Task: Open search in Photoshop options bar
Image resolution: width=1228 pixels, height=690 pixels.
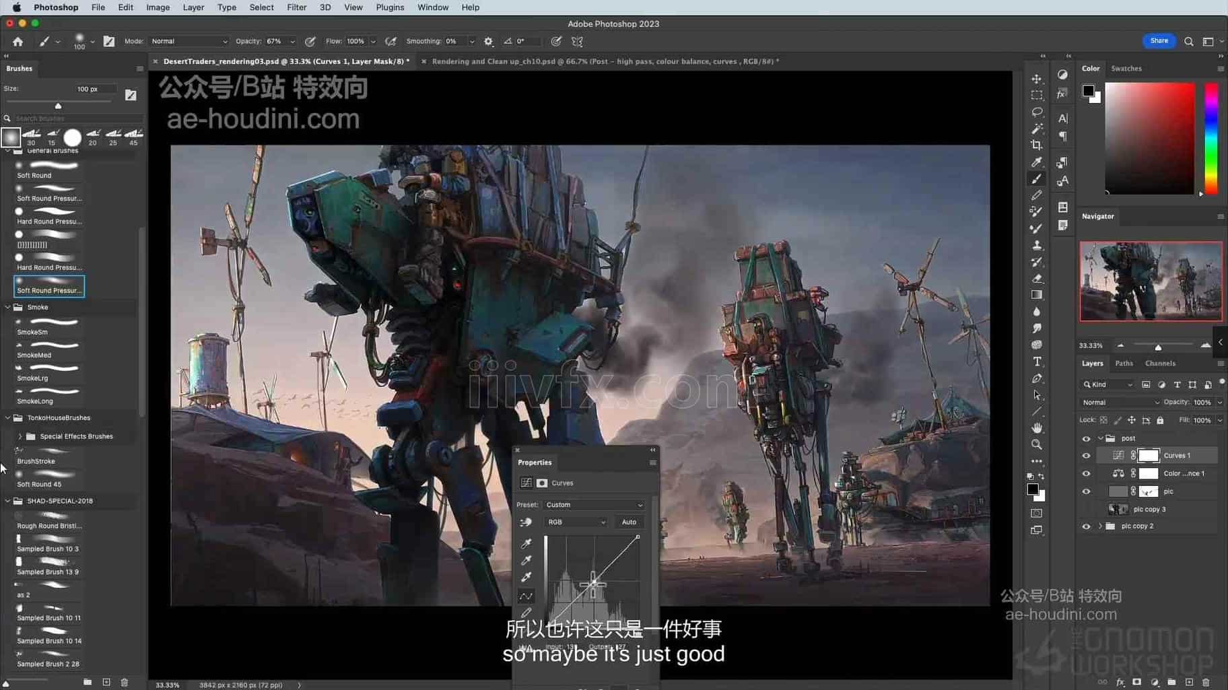Action: 1189,41
